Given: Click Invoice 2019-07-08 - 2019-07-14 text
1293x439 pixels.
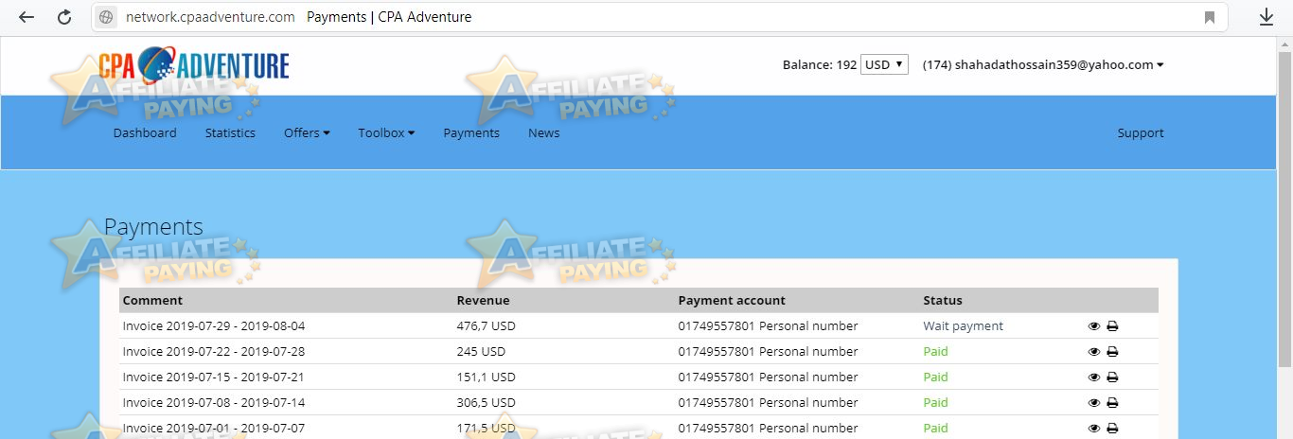Looking at the screenshot, I should [x=214, y=403].
